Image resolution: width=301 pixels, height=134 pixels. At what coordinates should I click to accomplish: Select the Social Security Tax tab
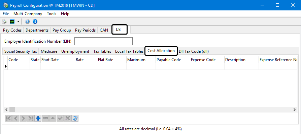pyautogui.click(x=21, y=51)
